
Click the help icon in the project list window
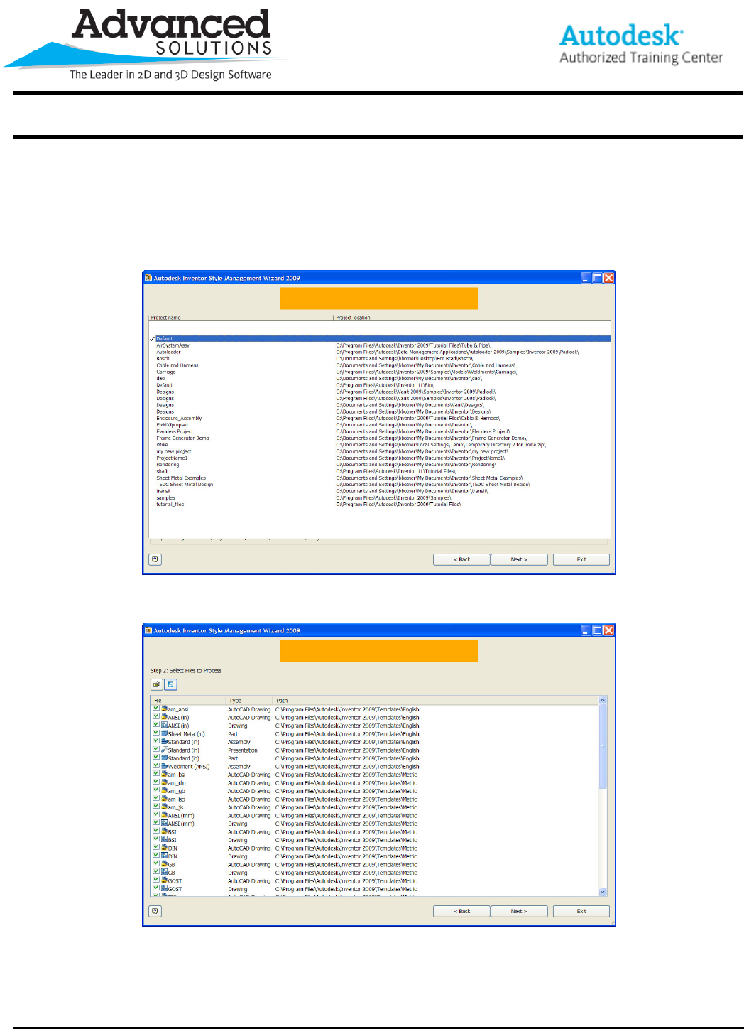155,559
